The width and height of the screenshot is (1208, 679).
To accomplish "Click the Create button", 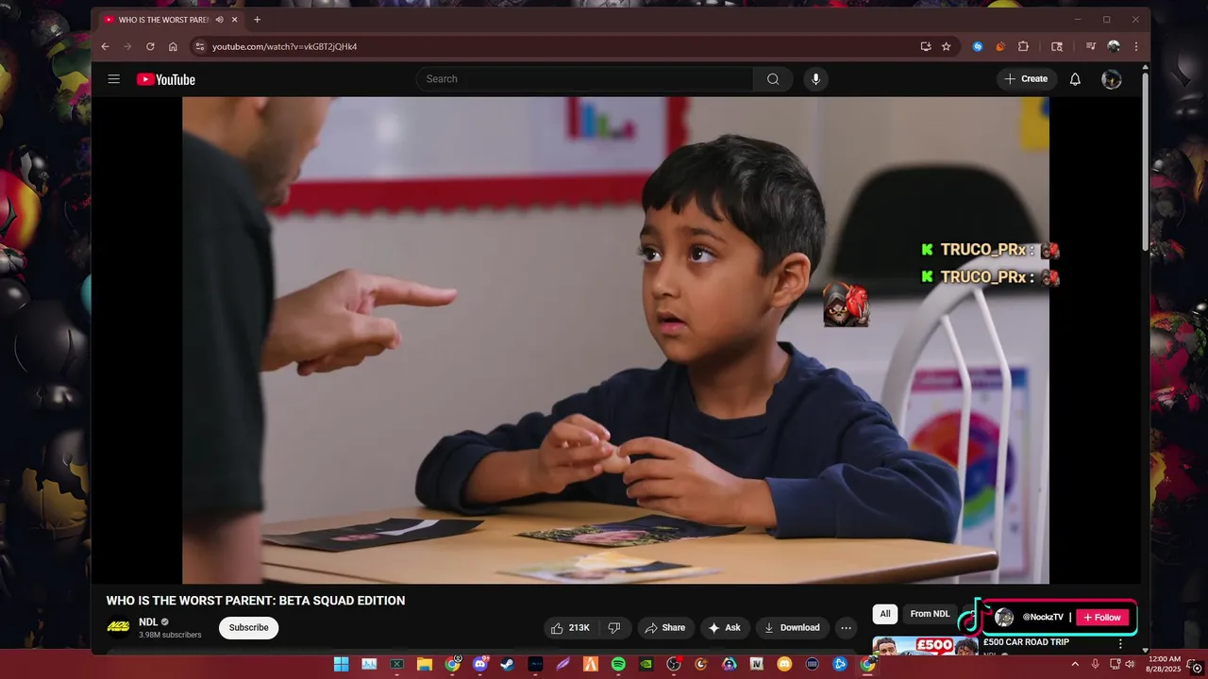I will (x=1026, y=79).
